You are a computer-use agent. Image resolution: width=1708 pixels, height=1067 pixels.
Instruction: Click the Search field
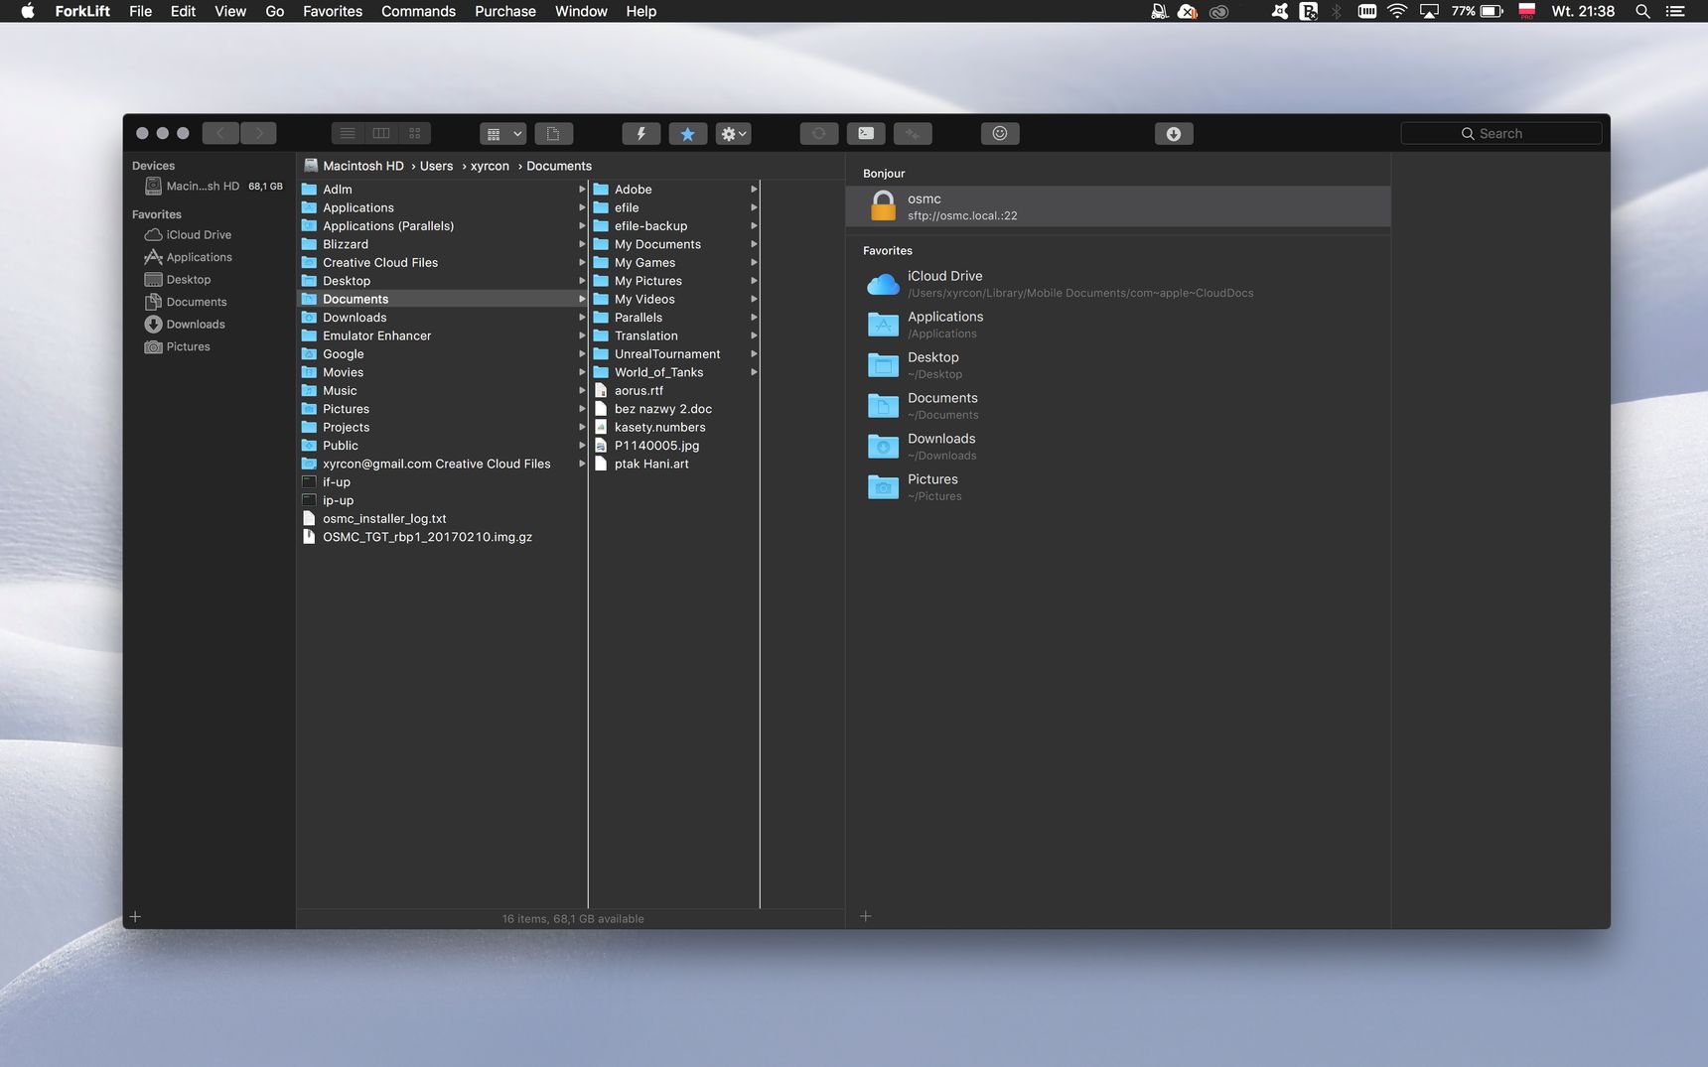(1500, 133)
